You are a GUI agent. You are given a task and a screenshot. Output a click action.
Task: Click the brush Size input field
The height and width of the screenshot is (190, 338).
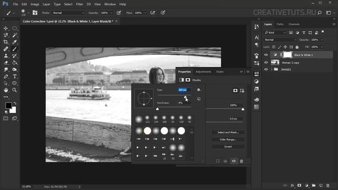[x=184, y=90]
